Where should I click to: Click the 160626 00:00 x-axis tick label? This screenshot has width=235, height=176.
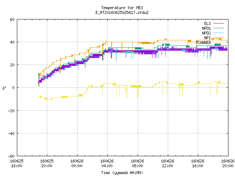[x=77, y=164]
